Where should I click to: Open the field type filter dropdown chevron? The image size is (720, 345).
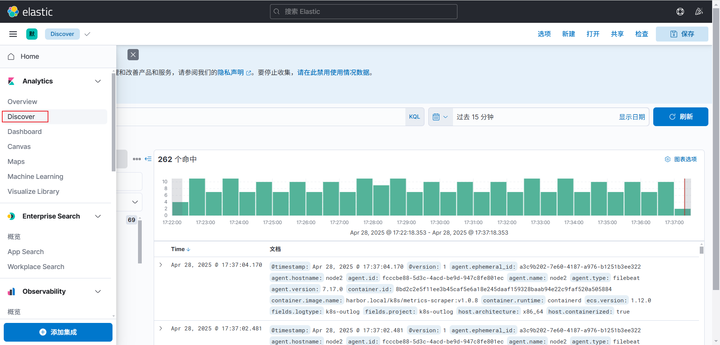(135, 202)
